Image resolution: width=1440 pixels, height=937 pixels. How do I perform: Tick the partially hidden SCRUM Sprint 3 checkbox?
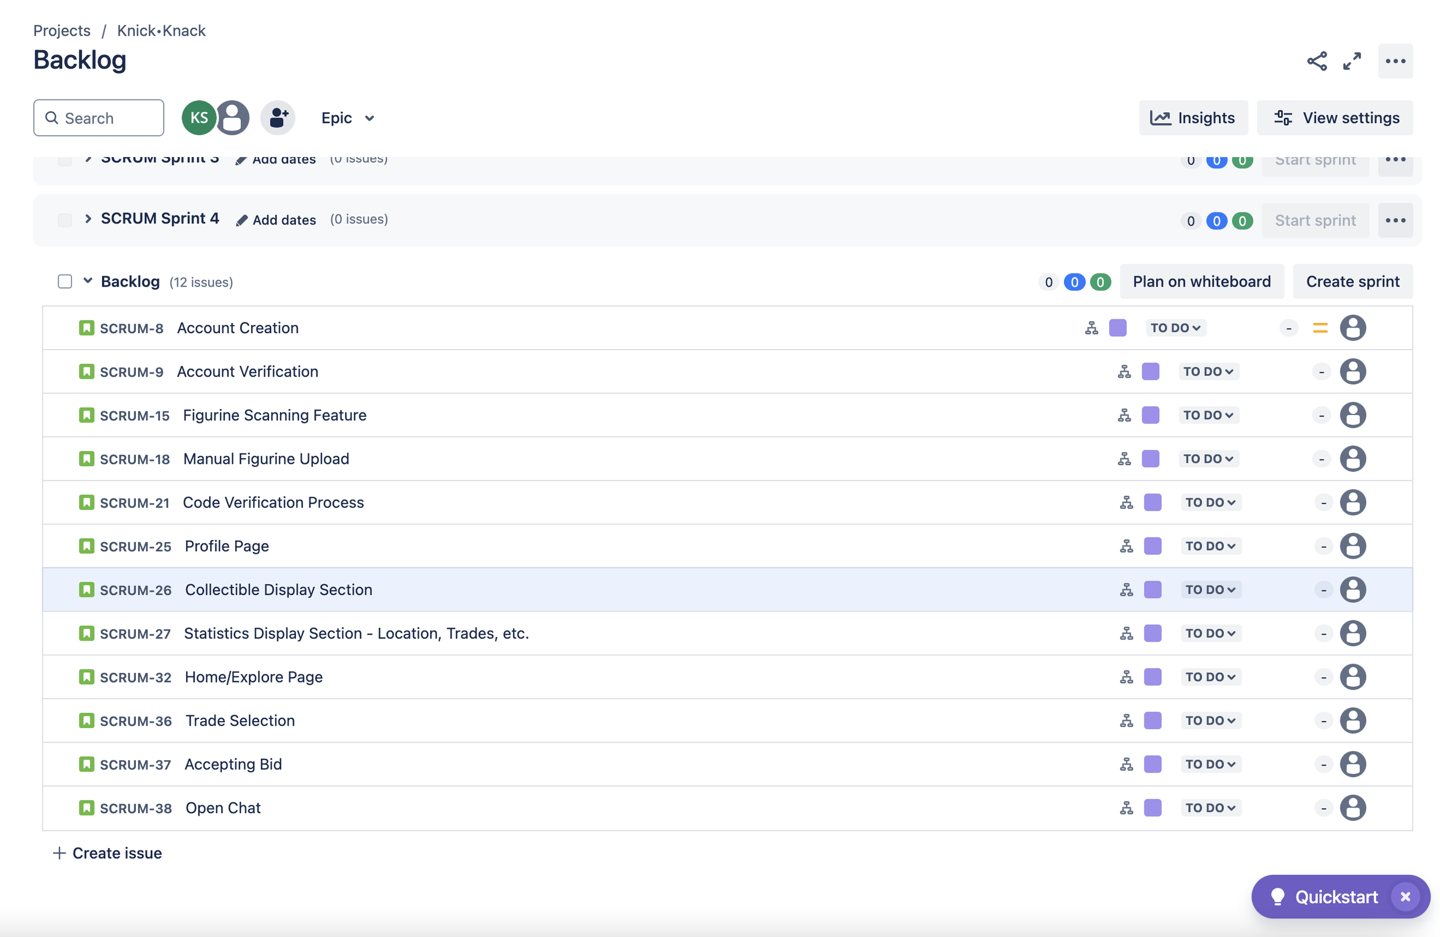(x=65, y=160)
